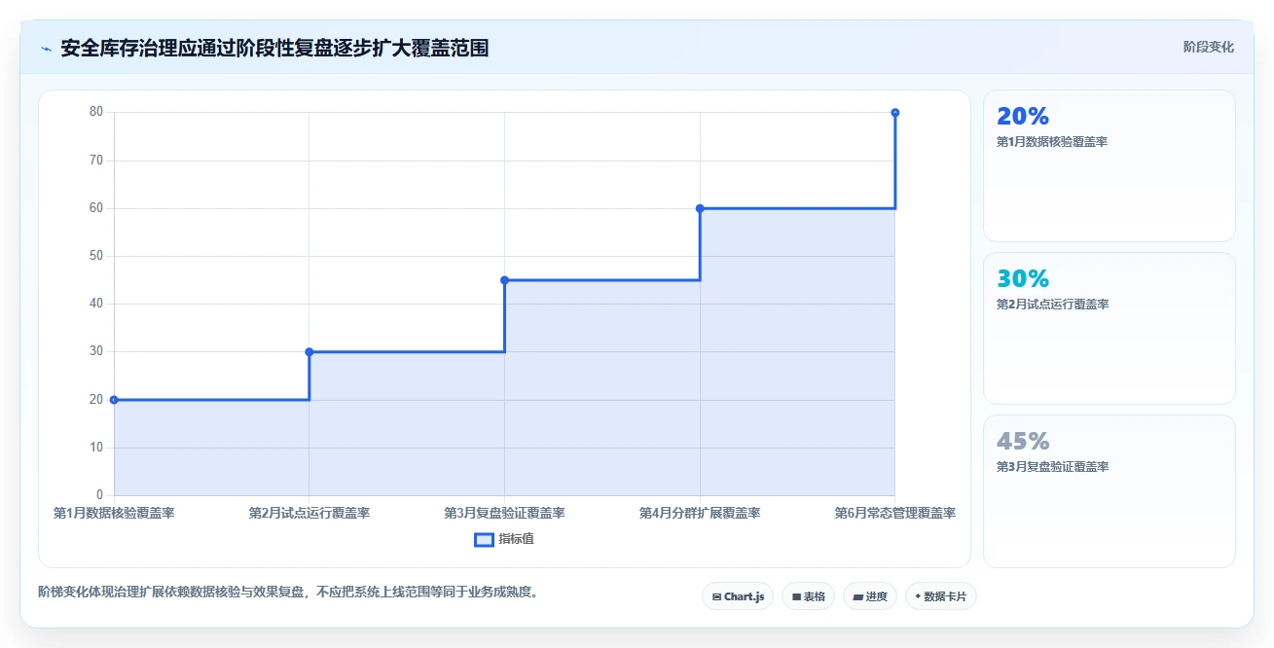Viewport: 1274px width, 648px height.
Task: Click the 阶段变化 label in the header
Action: (x=1209, y=48)
